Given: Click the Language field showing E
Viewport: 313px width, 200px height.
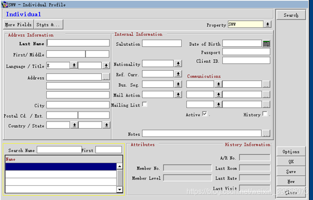Looking at the screenshot, I should [58, 66].
